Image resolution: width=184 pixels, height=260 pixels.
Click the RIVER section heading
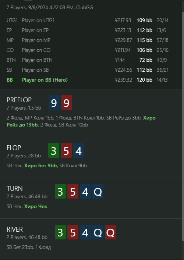point(15,229)
